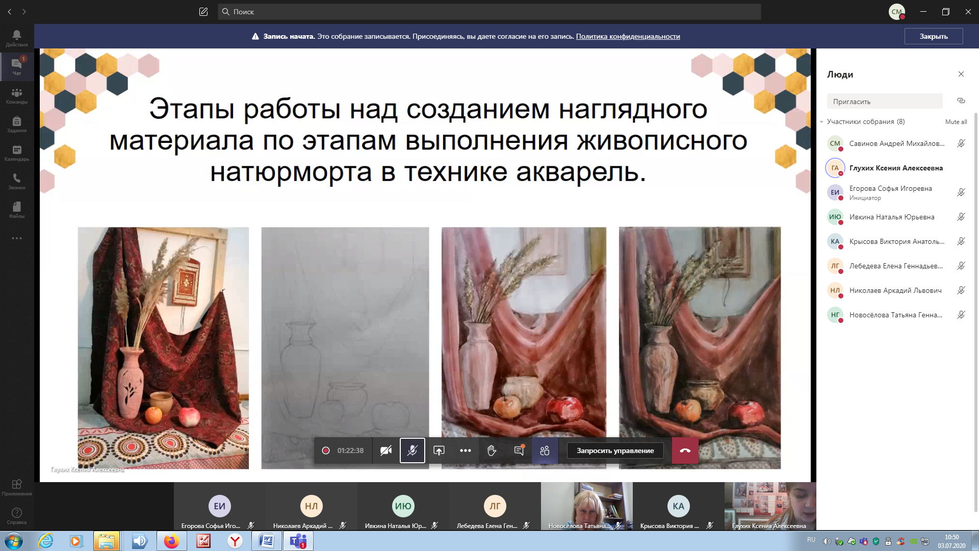Viewport: 979px width, 551px height.
Task: Open the Windows Start button
Action: (x=14, y=541)
